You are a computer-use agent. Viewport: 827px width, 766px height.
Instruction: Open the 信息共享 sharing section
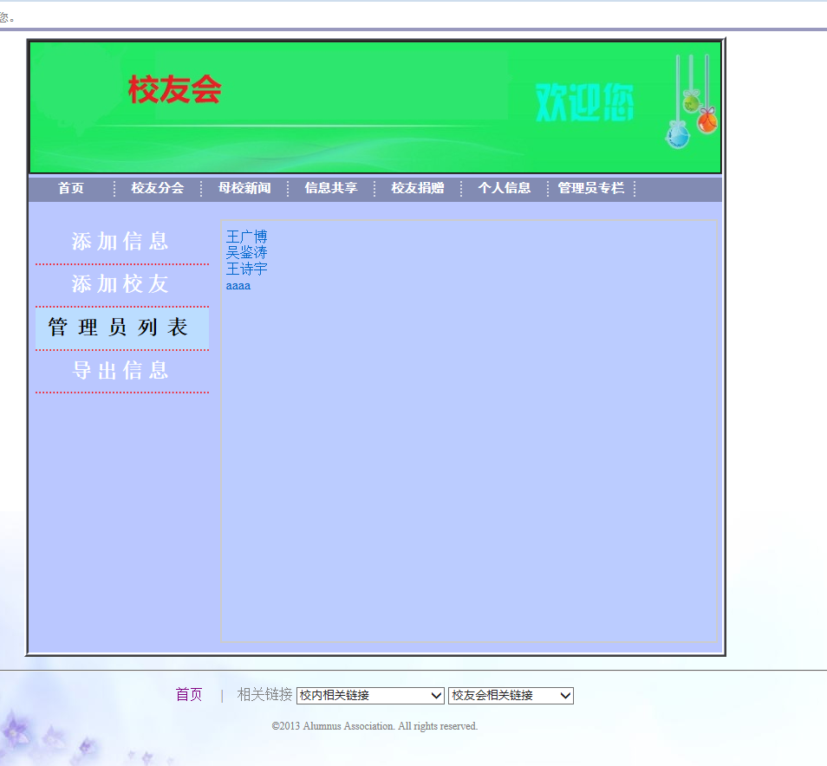[x=332, y=188]
